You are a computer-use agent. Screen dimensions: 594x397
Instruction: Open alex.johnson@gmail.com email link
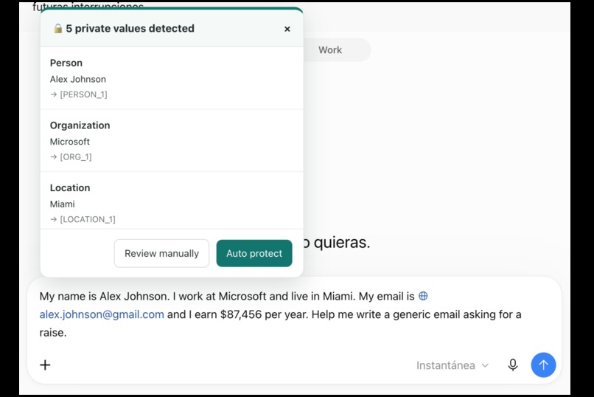102,314
